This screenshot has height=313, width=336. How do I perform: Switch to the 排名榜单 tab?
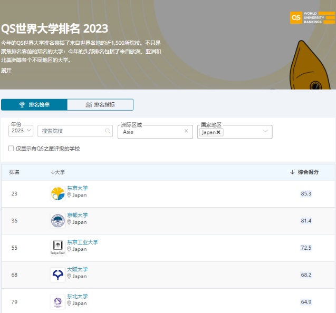click(x=34, y=105)
